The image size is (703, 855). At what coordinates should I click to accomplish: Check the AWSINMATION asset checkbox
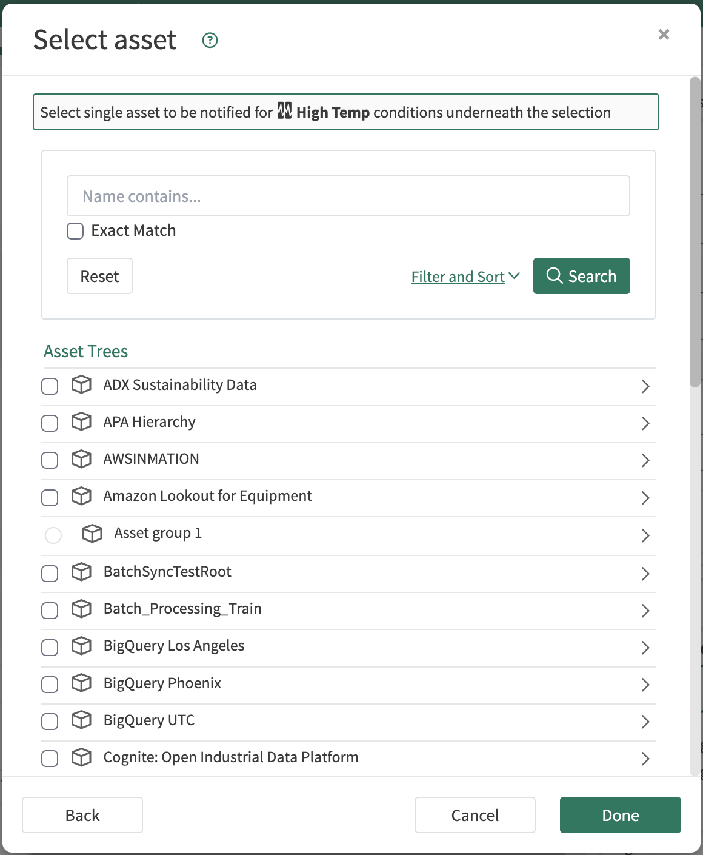tap(50, 460)
